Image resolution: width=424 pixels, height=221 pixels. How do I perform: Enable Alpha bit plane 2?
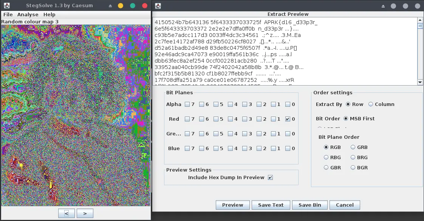[259, 104]
